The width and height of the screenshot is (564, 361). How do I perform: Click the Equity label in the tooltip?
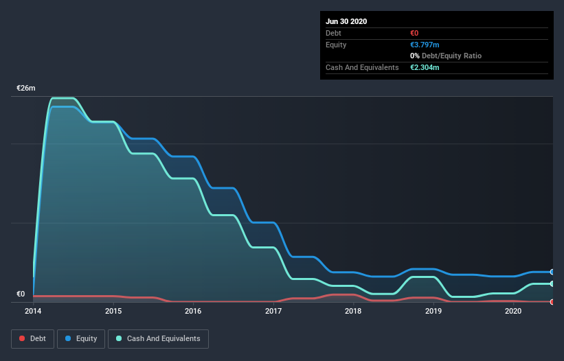click(336, 45)
